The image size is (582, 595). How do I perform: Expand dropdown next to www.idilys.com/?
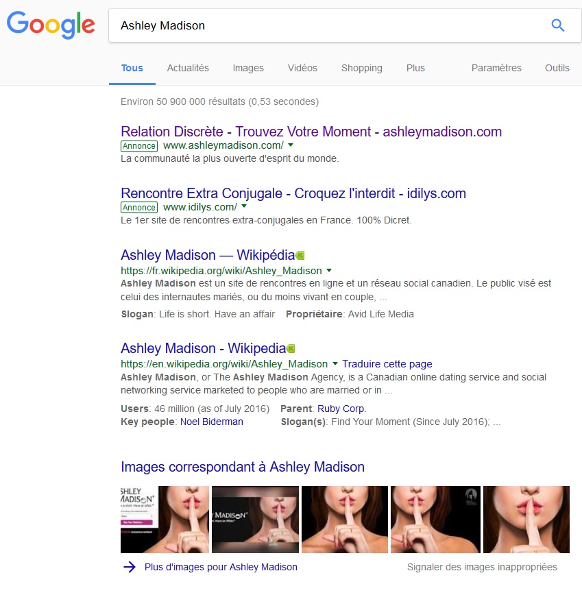(x=244, y=206)
